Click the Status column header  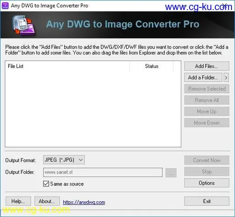pos(151,66)
